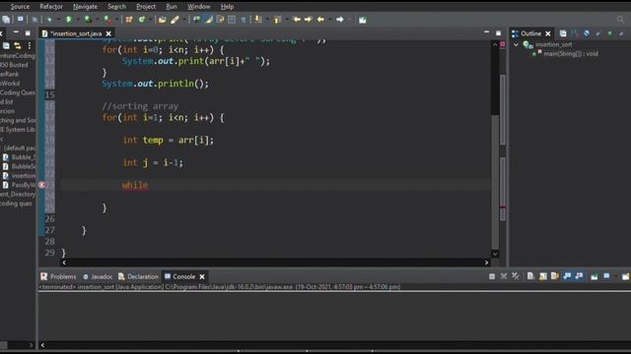The height and width of the screenshot is (354, 631).
Task: Toggle Link with Editor in Package Explorer
Action: pos(18,46)
